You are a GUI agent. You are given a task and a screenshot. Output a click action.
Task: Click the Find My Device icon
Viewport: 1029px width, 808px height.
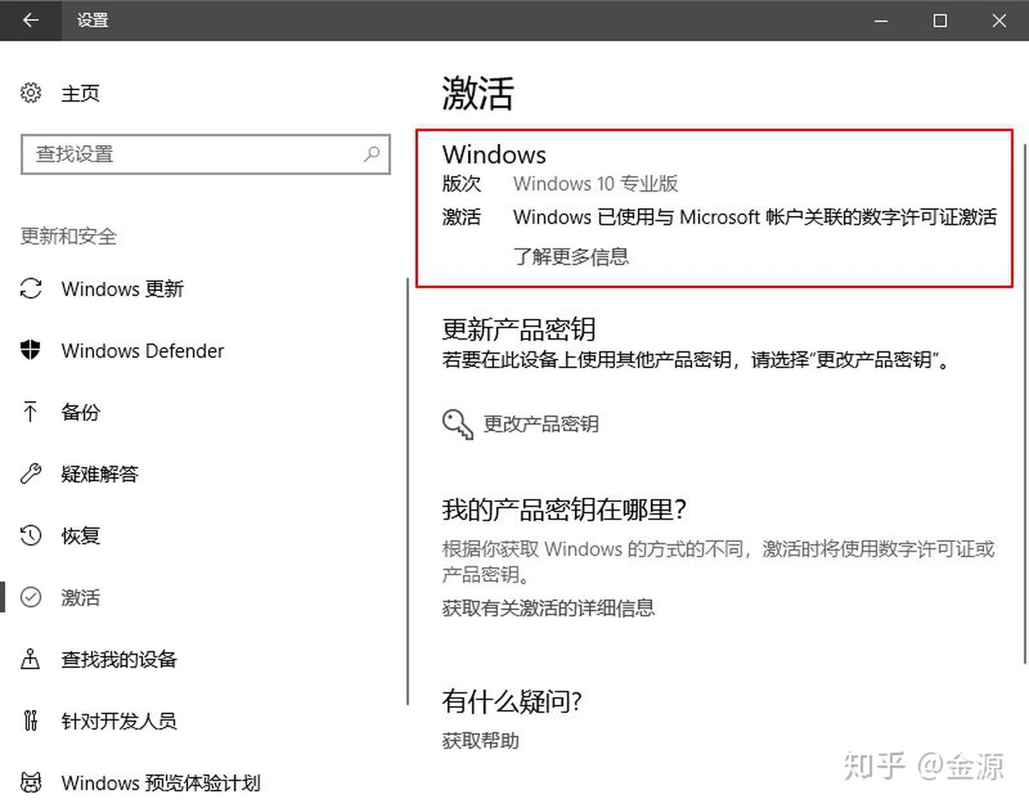pos(31,659)
